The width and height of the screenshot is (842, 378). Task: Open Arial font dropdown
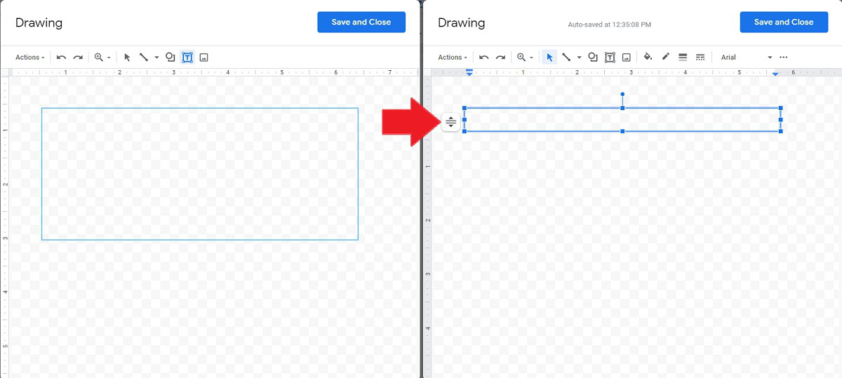tap(746, 58)
